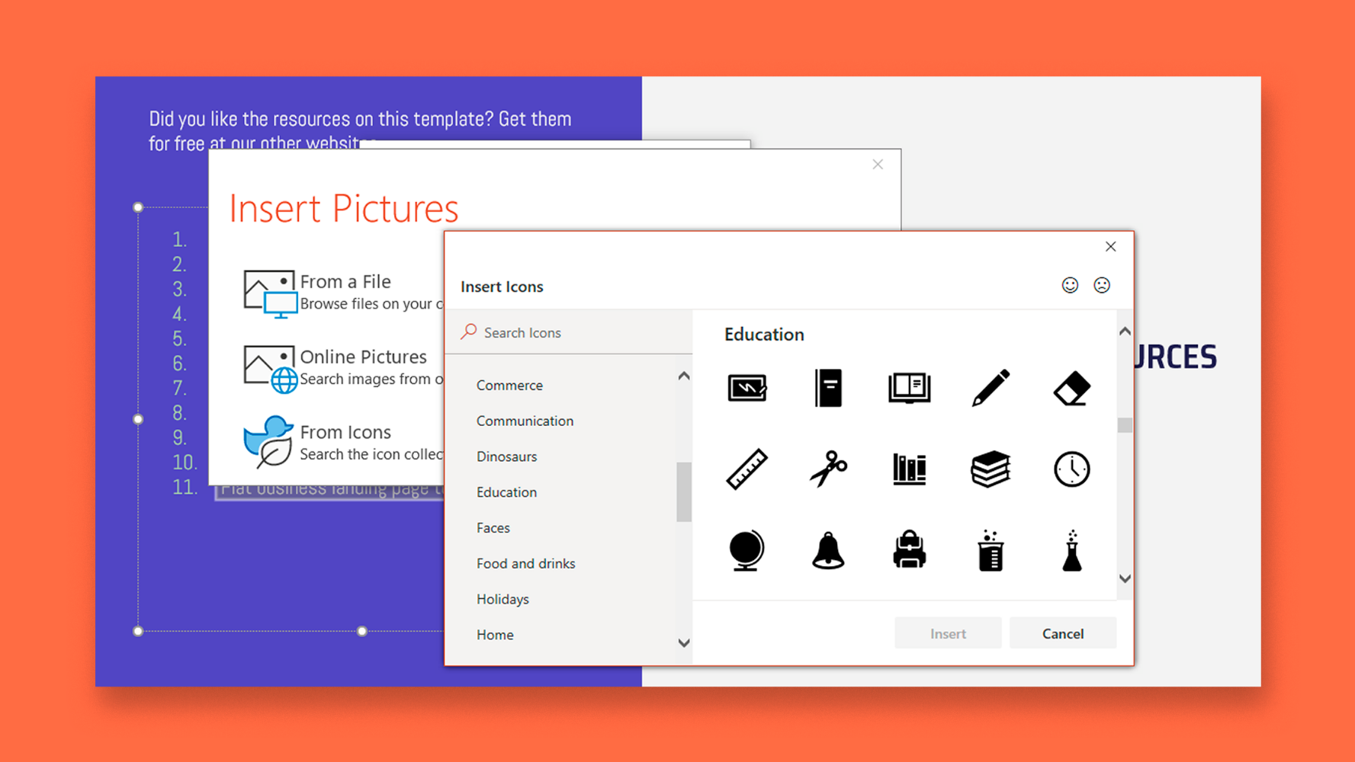Click the scrollbar down arrow in icon list
This screenshot has height=762, width=1355.
[x=1125, y=579]
